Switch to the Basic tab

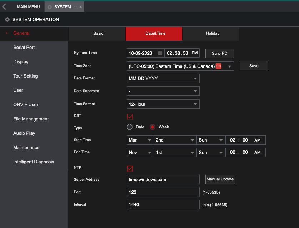click(97, 34)
